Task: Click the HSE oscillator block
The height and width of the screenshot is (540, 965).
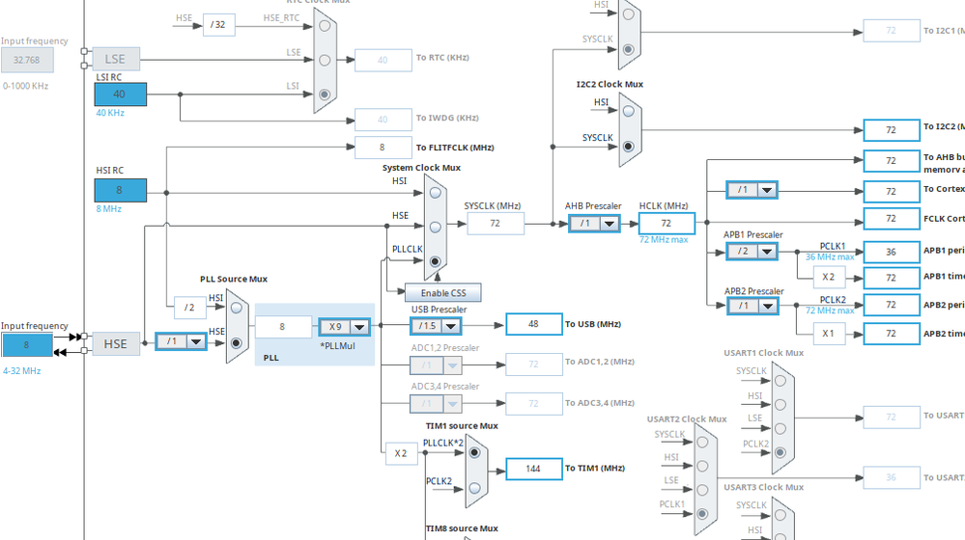Action: [116, 344]
